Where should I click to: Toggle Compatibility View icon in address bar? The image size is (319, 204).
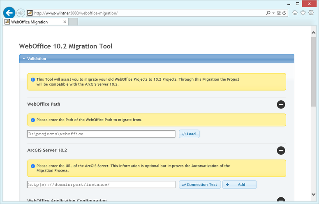pos(279,13)
